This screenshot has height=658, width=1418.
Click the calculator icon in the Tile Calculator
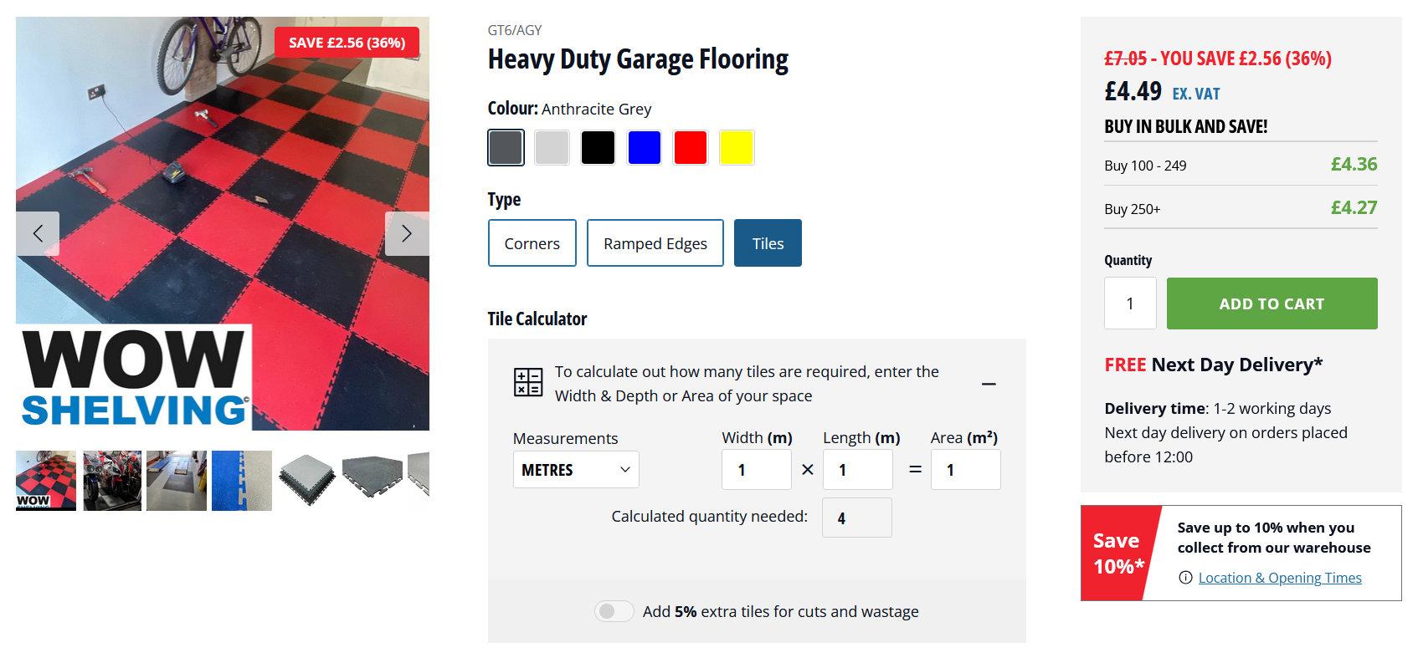click(x=526, y=382)
